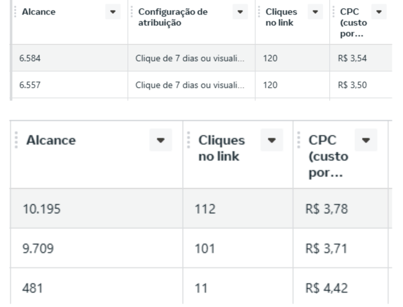Viewport: 403px width, 307px height.
Task: Open the top Cliques no link dropdown
Action: (x=315, y=12)
